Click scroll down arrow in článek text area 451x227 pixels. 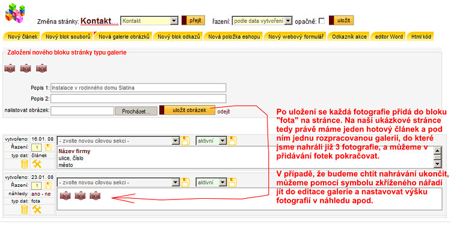[437, 164]
